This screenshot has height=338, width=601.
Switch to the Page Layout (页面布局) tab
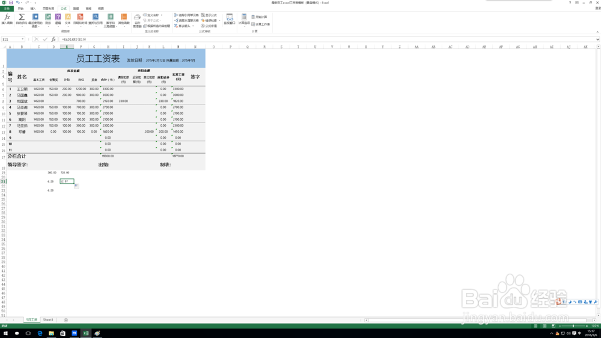click(48, 8)
